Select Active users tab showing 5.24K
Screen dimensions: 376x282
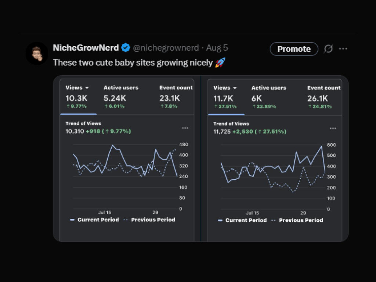(121, 88)
